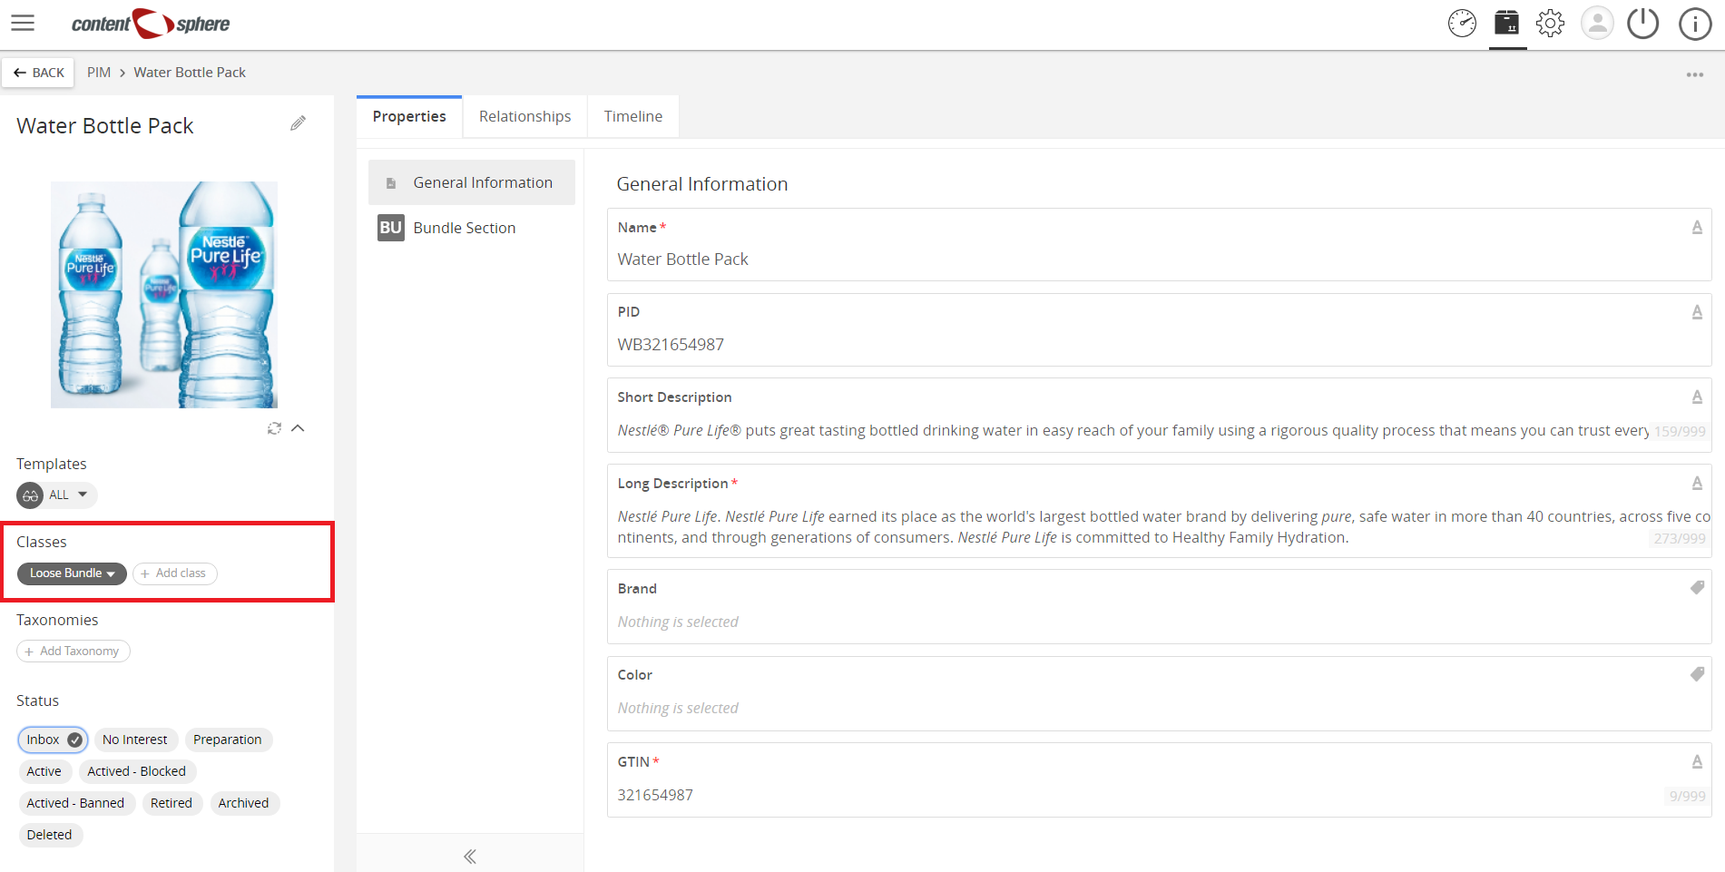Switch to the Properties tab
This screenshot has height=872, width=1725.
pos(409,116)
